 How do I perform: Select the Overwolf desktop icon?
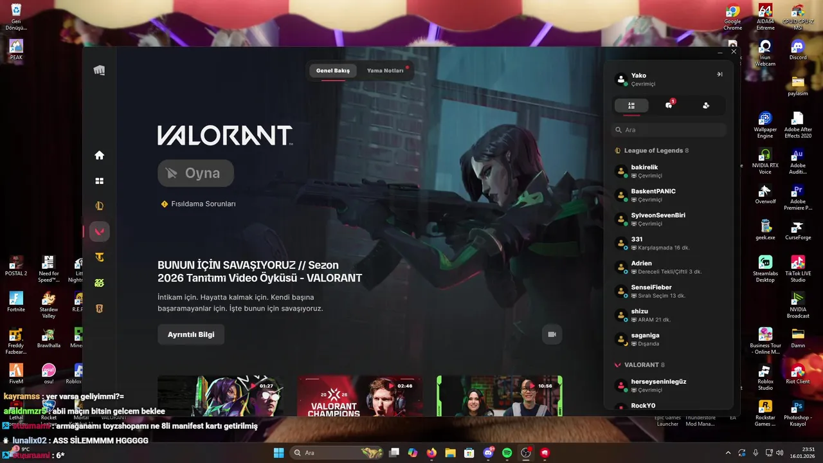click(765, 195)
